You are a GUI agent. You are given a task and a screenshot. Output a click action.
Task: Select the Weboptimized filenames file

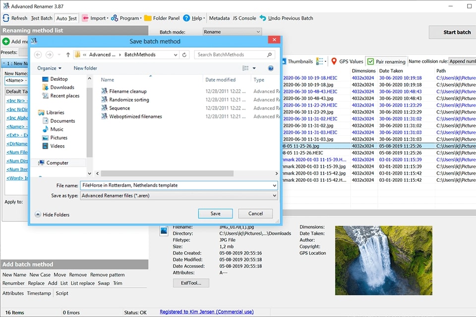(x=135, y=116)
